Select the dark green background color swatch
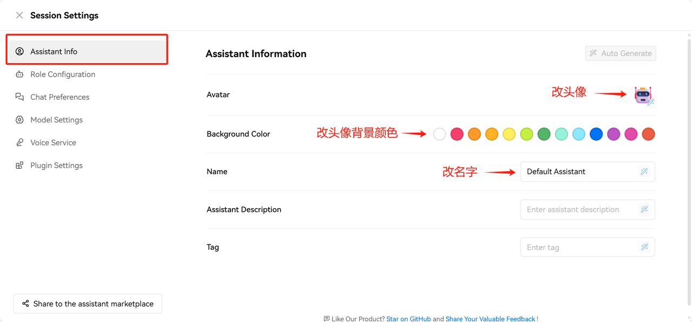 [x=544, y=134]
